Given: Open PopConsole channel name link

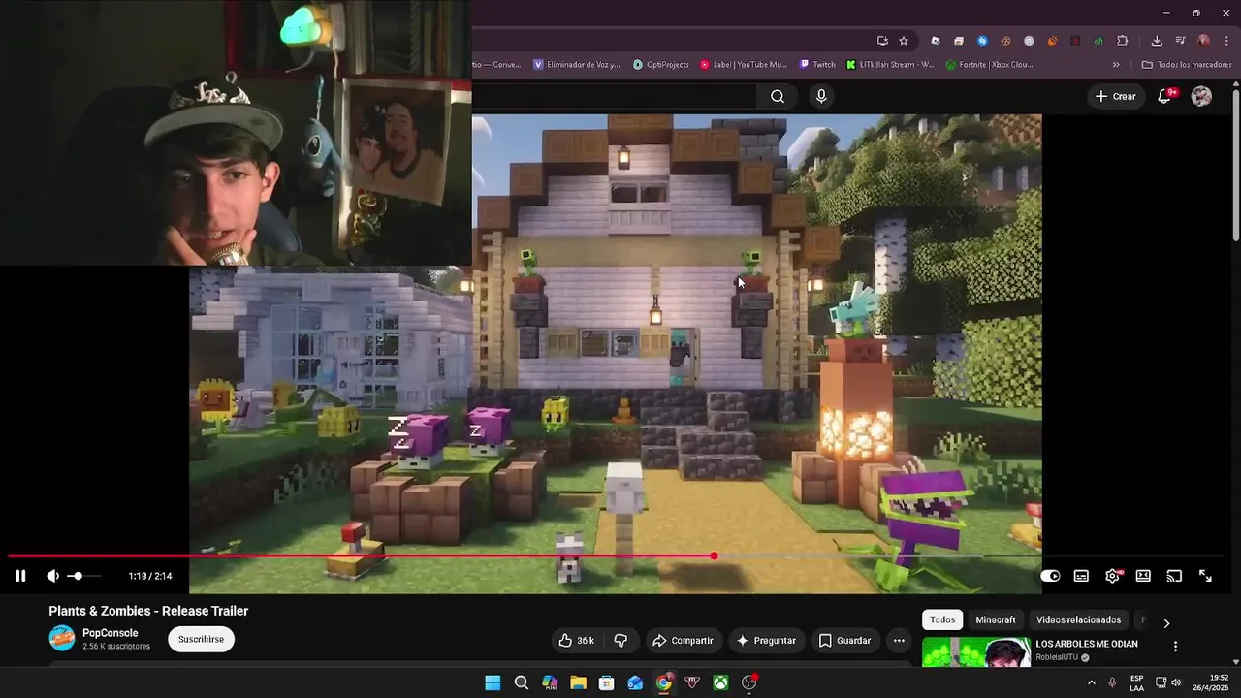Looking at the screenshot, I should [111, 633].
